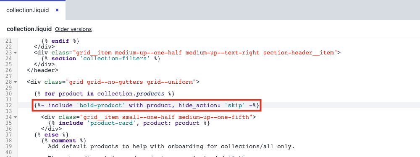Place cursor on 'collection-filters' section name
This screenshot has width=420, height=157.
(x=114, y=59)
